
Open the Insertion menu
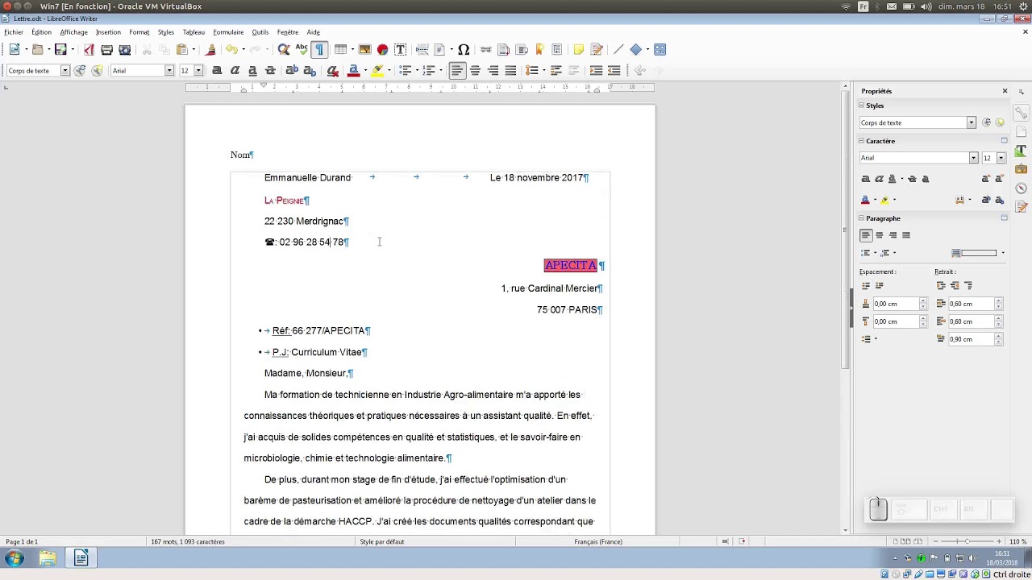coord(108,32)
